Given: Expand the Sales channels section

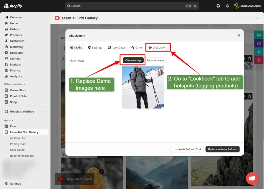Looking at the screenshot, I should pos(14,84).
